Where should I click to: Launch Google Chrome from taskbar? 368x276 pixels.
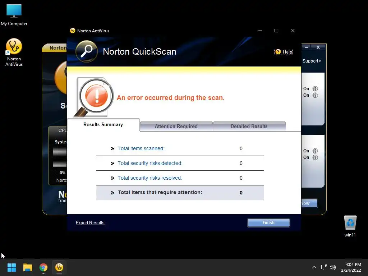[x=43, y=267]
